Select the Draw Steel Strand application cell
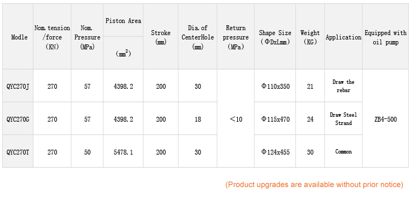Viewport: 411px width, 216px height. click(344, 118)
